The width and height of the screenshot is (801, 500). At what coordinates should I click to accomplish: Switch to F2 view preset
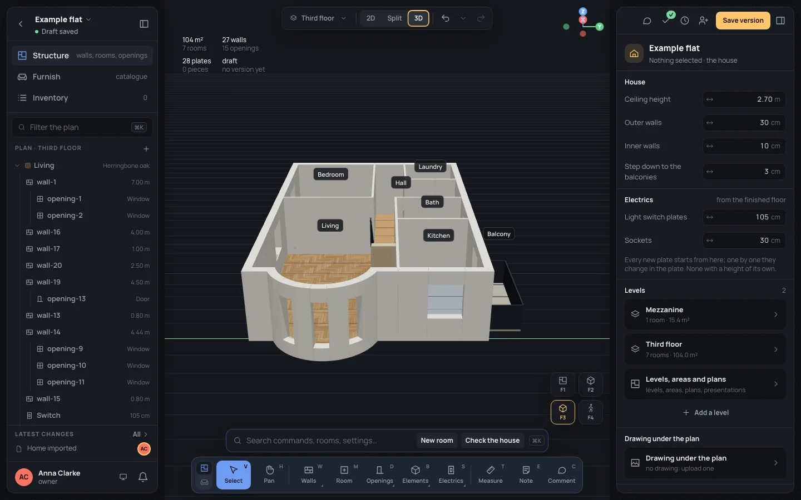(x=591, y=384)
